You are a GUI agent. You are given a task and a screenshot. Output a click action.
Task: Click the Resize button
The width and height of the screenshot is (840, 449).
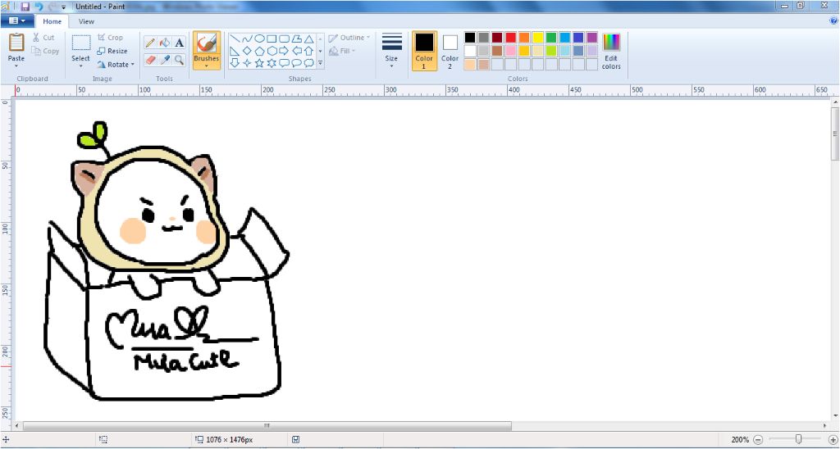112,51
